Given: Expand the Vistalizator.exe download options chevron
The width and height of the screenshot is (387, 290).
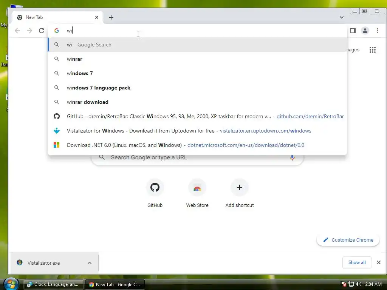Looking at the screenshot, I should (90, 263).
